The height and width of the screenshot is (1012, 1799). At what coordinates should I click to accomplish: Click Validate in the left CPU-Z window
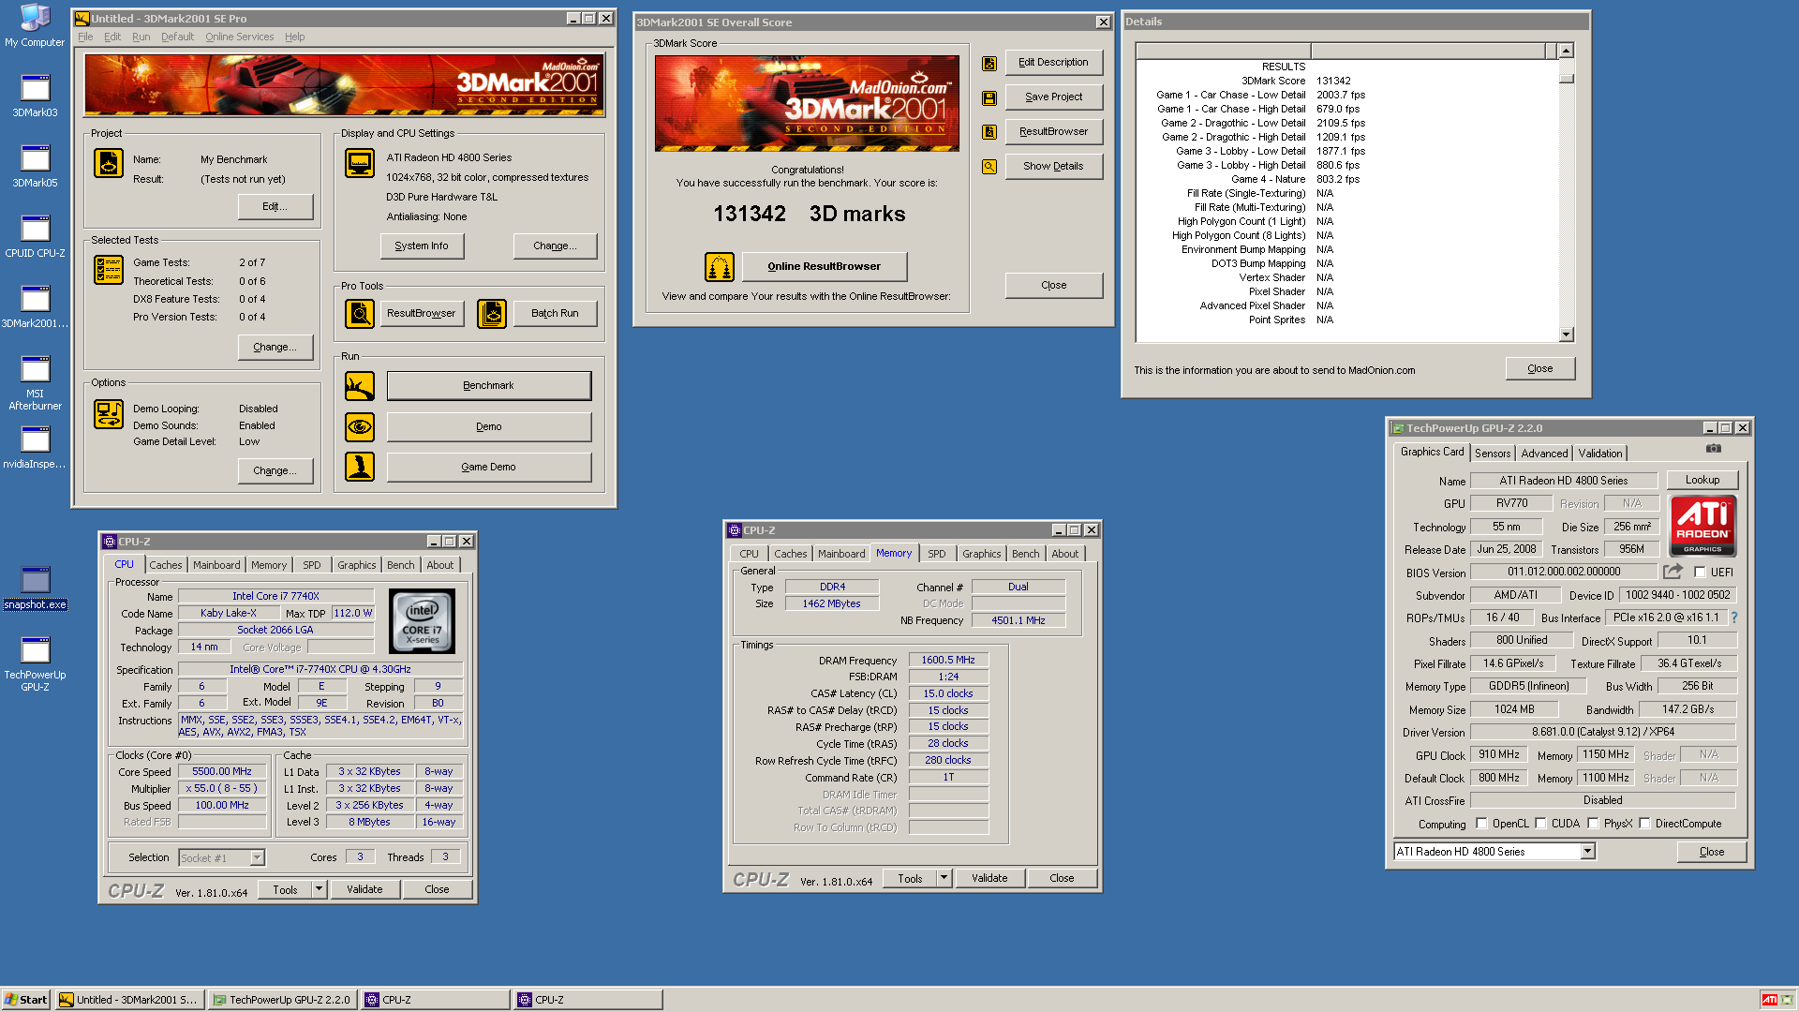coord(364,889)
